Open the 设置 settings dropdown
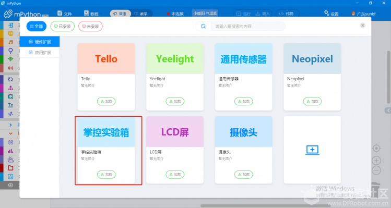Image resolution: width=391 pixels, height=208 pixels. tap(333, 14)
